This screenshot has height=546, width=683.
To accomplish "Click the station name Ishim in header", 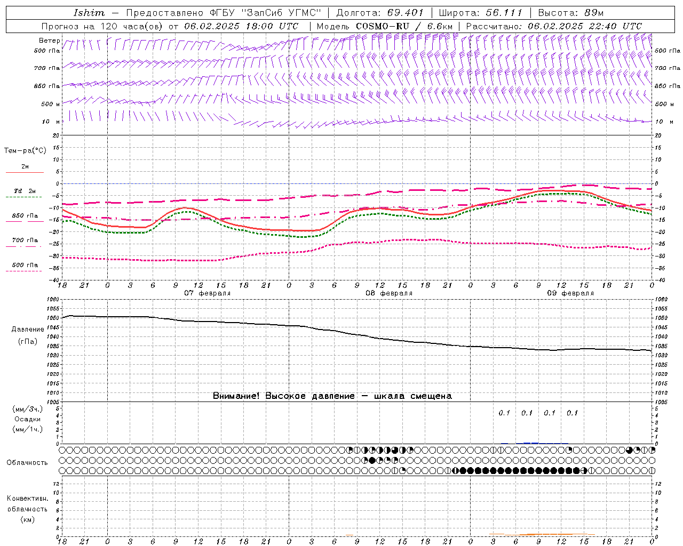I will (x=89, y=13).
